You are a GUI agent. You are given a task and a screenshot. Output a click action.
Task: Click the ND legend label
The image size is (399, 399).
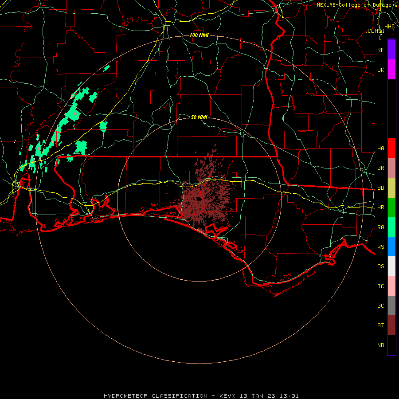380,345
